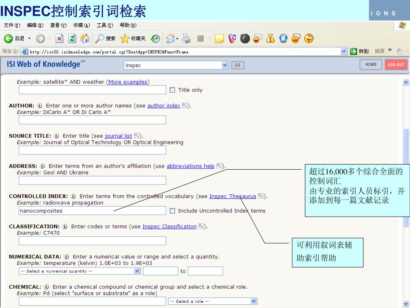Click the CHEMICAL info icon
The height and width of the screenshot is (308, 410).
(x=46, y=287)
